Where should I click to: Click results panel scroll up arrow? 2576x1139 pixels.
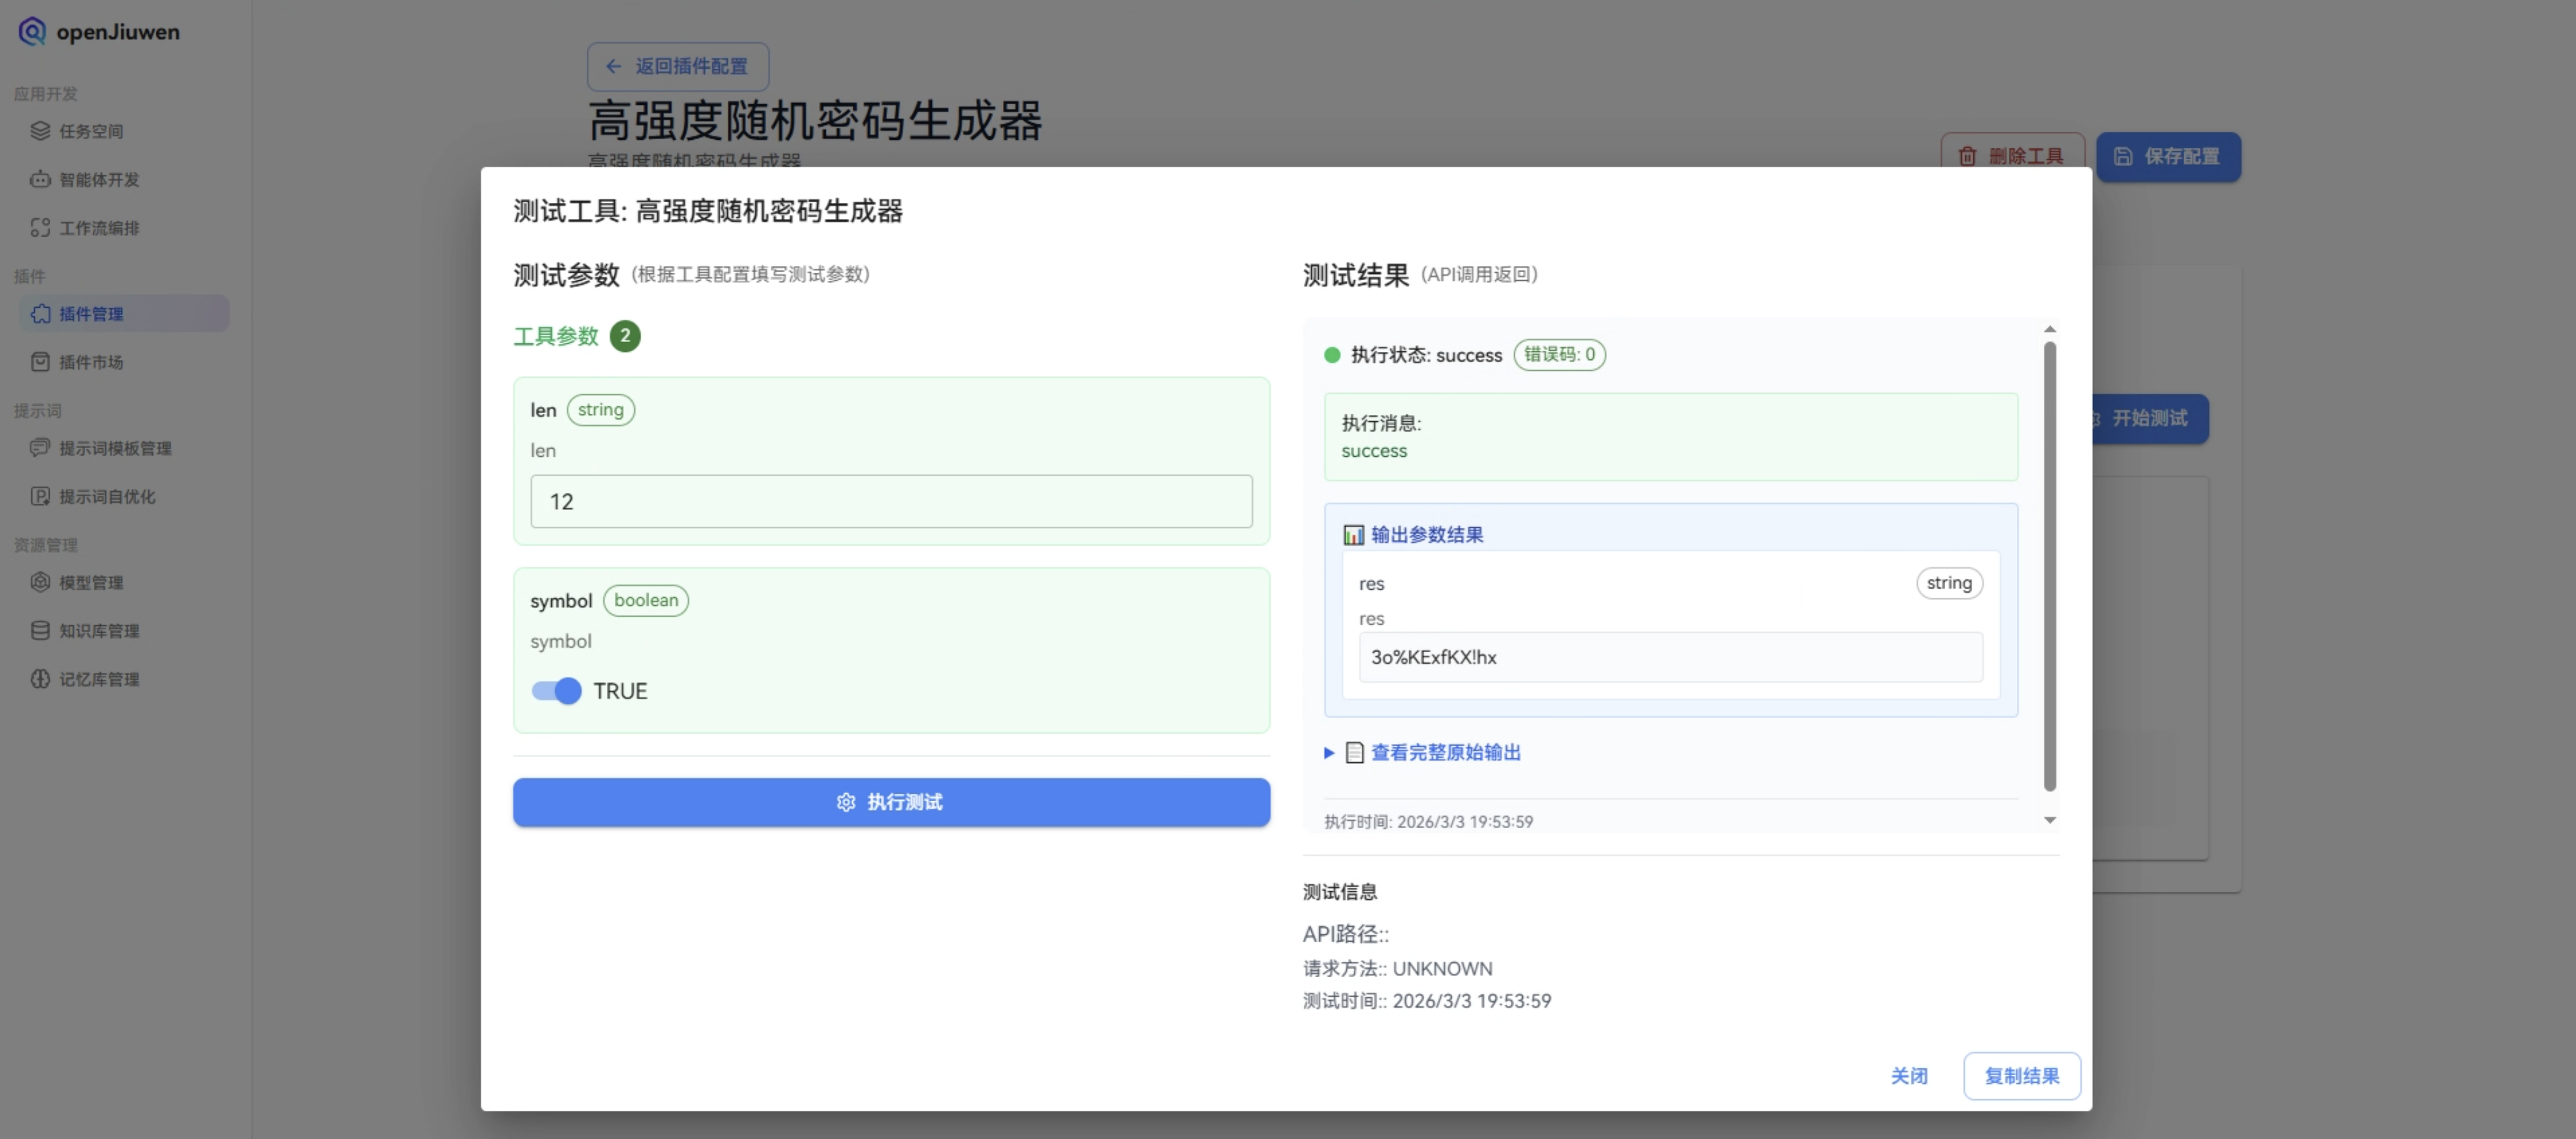(2050, 329)
